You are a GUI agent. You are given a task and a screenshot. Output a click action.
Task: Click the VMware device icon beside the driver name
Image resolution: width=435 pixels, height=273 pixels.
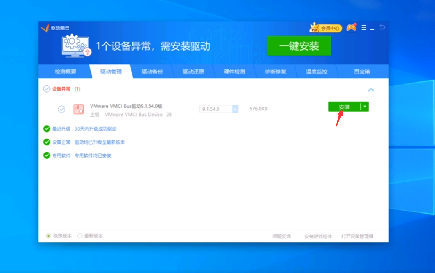point(78,109)
